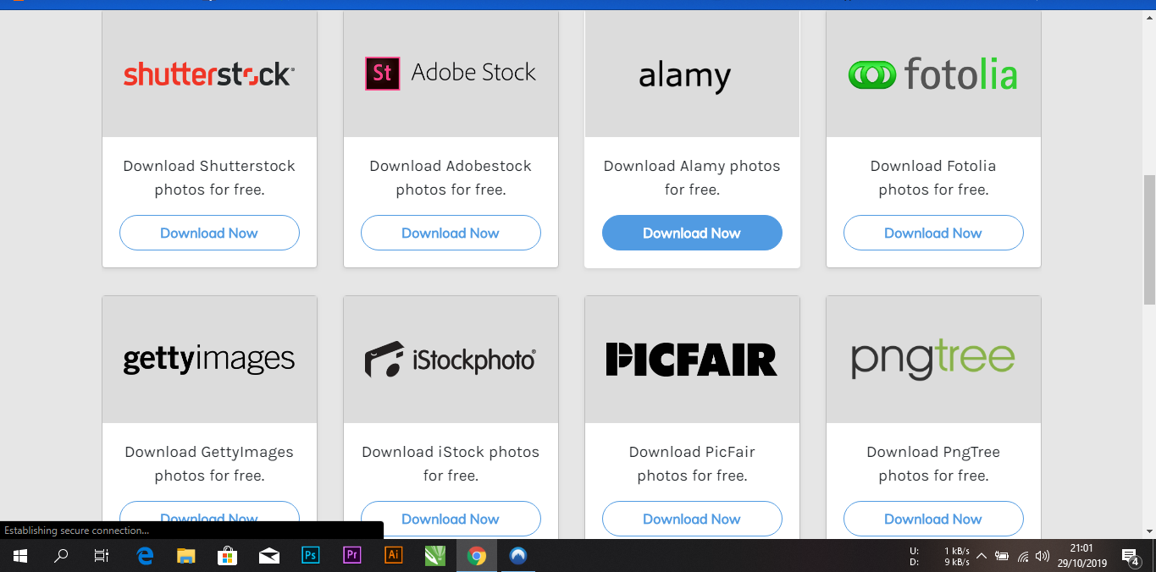Check battery status tray icon
Image resolution: width=1156 pixels, height=572 pixels.
[x=1002, y=556]
